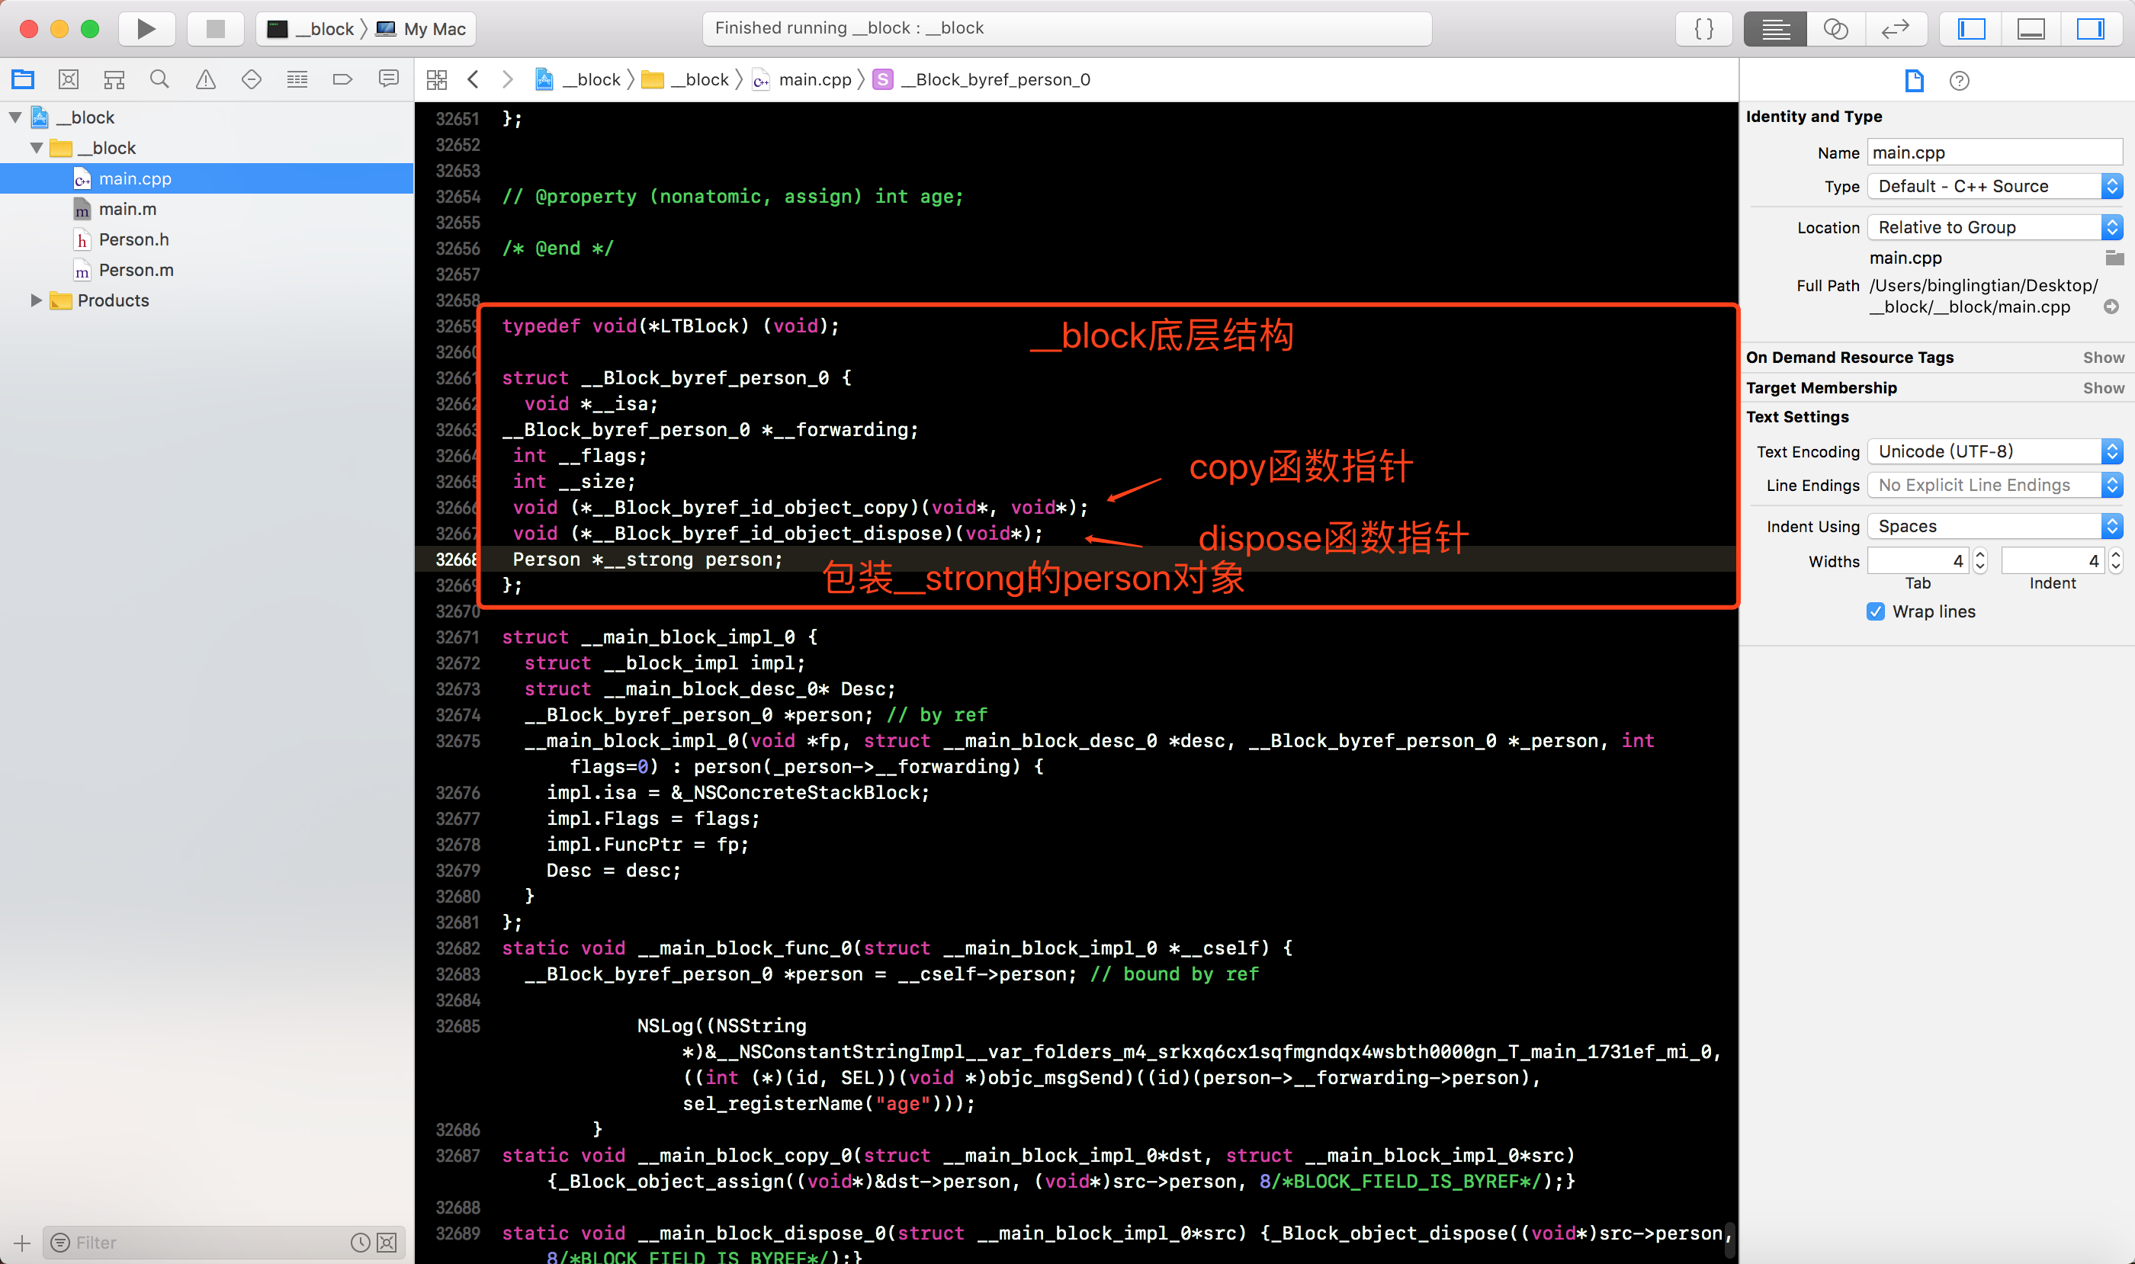This screenshot has width=2135, height=1264.
Task: Show Target Membership section
Action: pos(2104,388)
